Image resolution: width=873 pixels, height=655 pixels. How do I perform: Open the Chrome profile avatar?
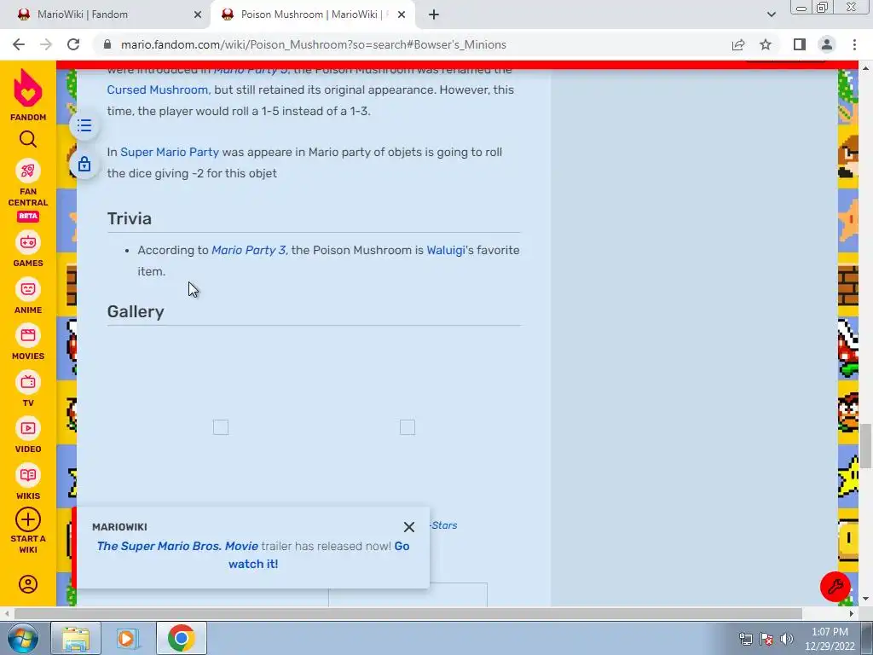click(x=827, y=44)
